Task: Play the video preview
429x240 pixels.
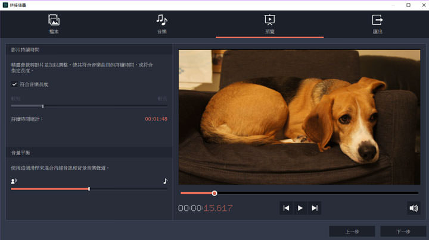Action: click(x=300, y=208)
